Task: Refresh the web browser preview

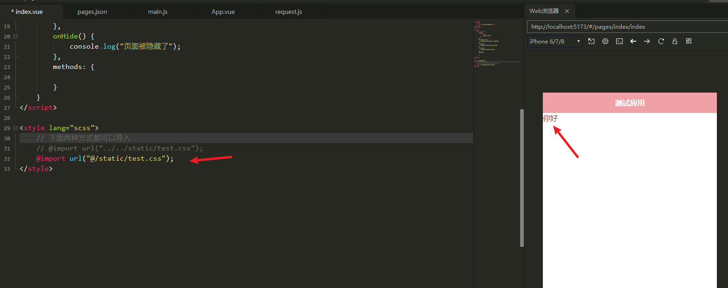Action: (661, 41)
